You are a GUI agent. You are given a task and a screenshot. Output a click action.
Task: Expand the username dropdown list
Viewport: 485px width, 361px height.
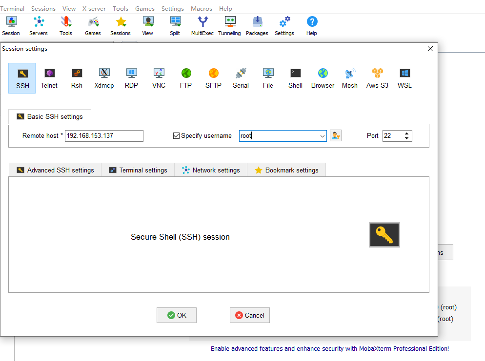pyautogui.click(x=322, y=136)
